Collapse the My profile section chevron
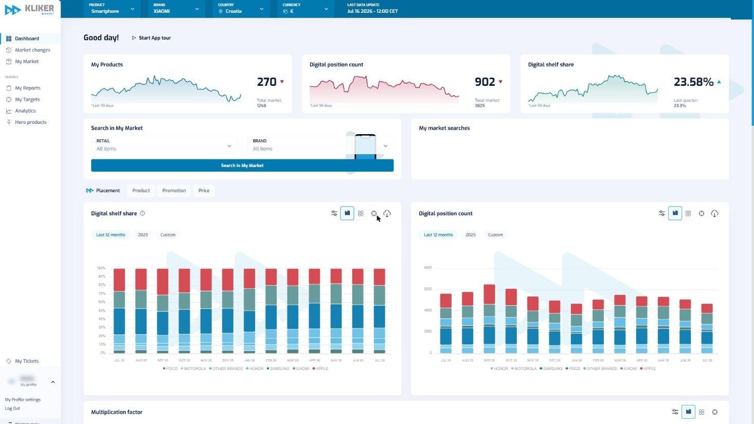The image size is (754, 424). (53, 382)
